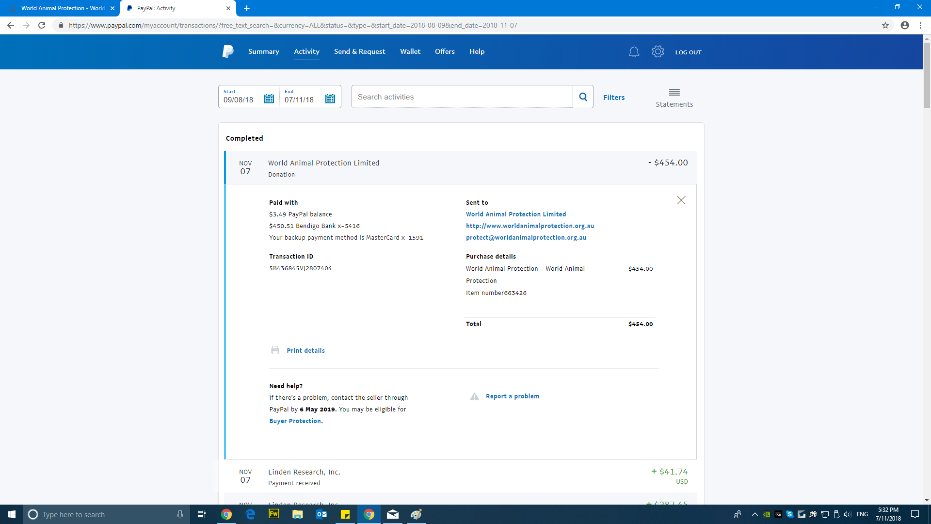
Task: Close the PayPal Activity tab
Action: [228, 8]
